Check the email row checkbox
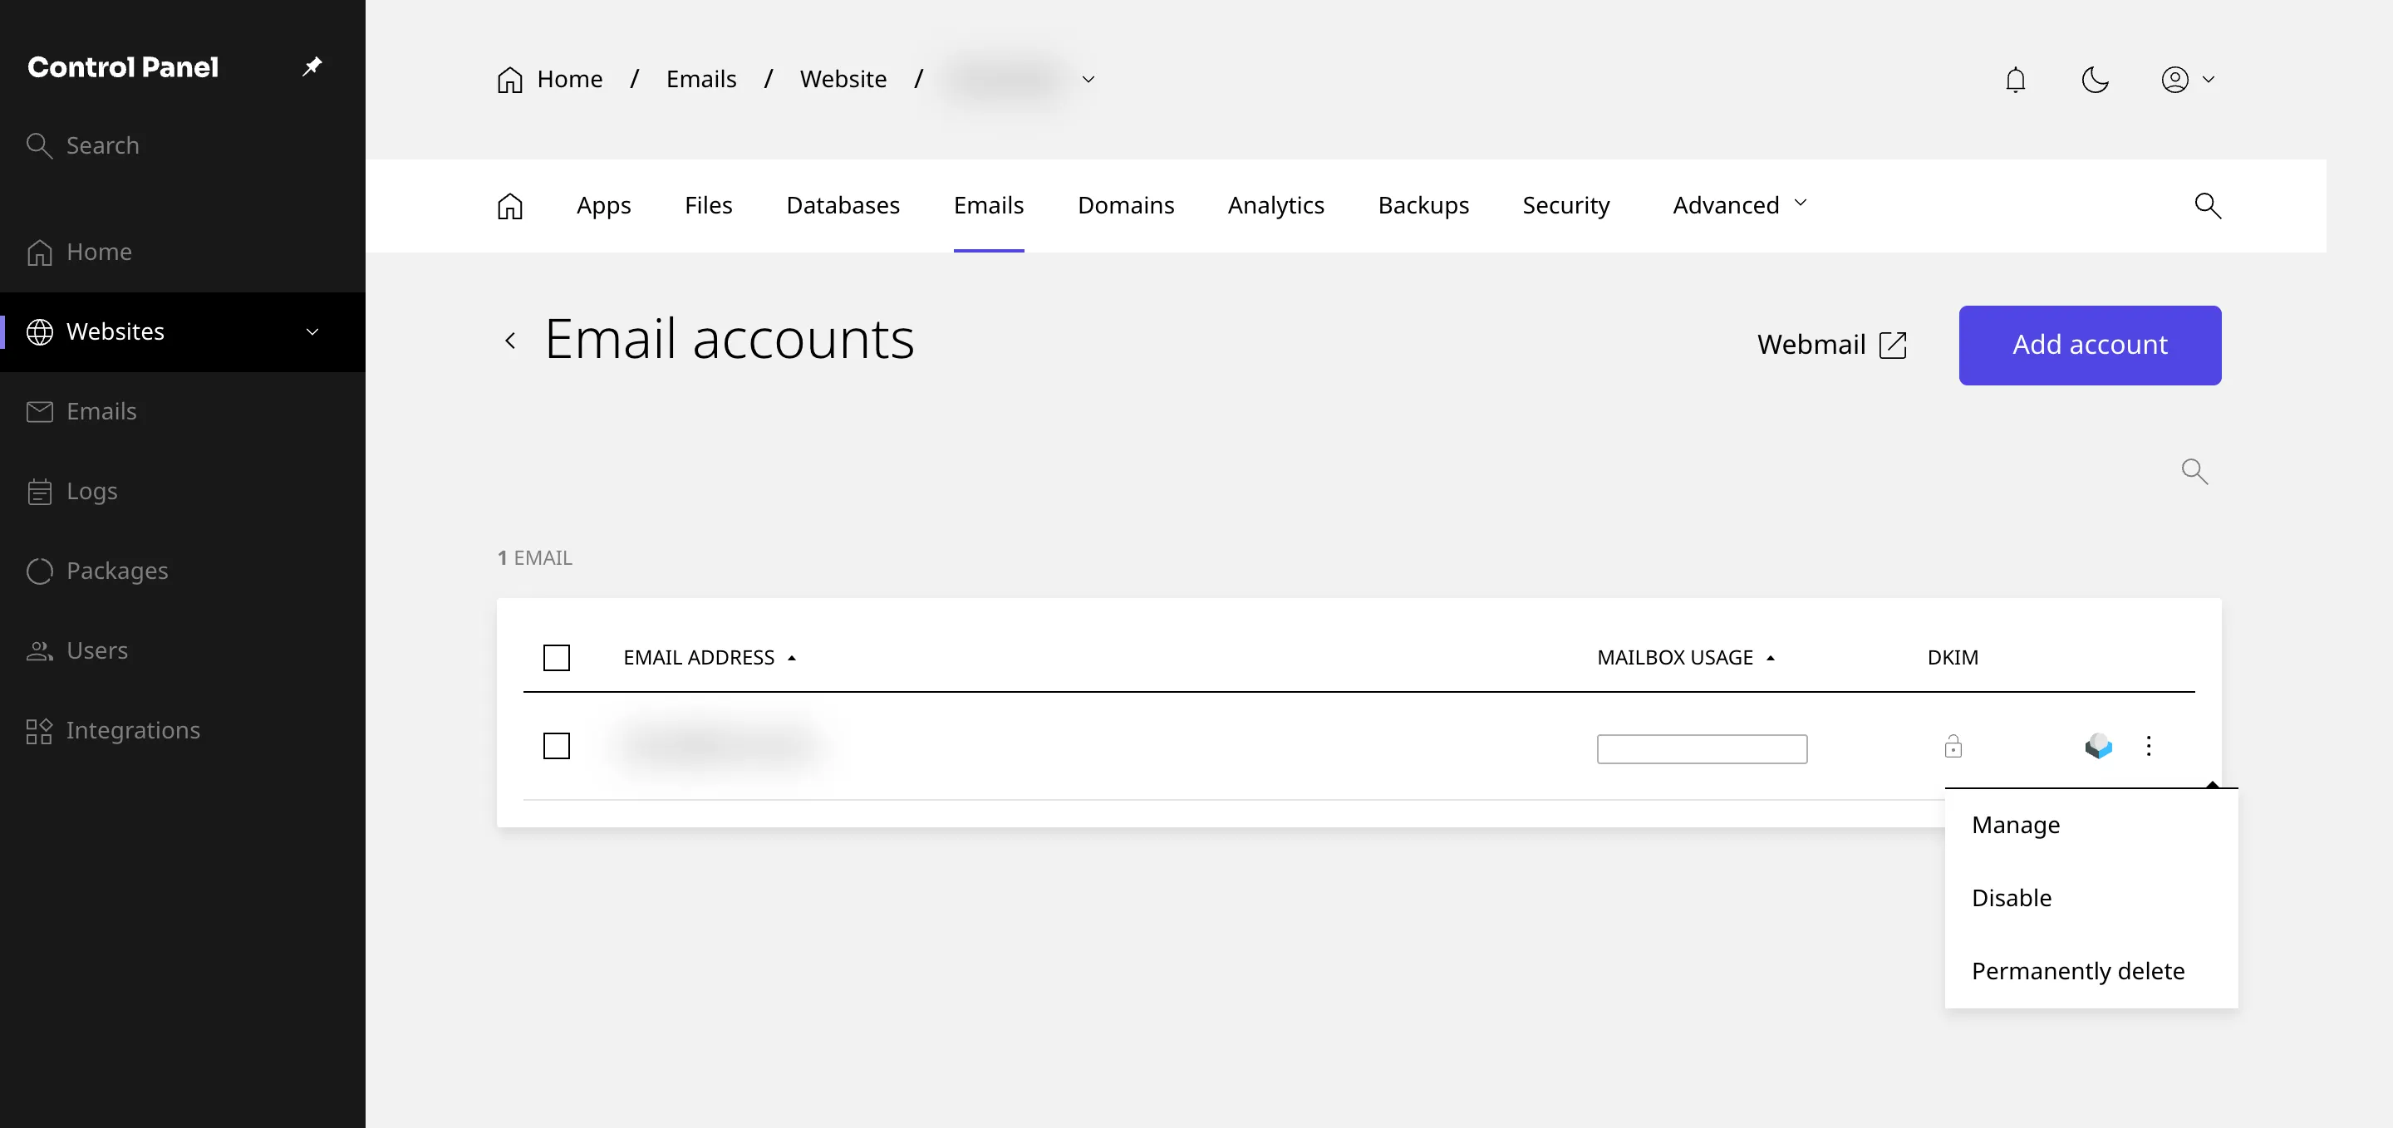 [557, 746]
